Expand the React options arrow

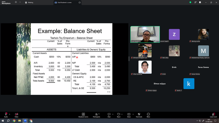[122, 114]
